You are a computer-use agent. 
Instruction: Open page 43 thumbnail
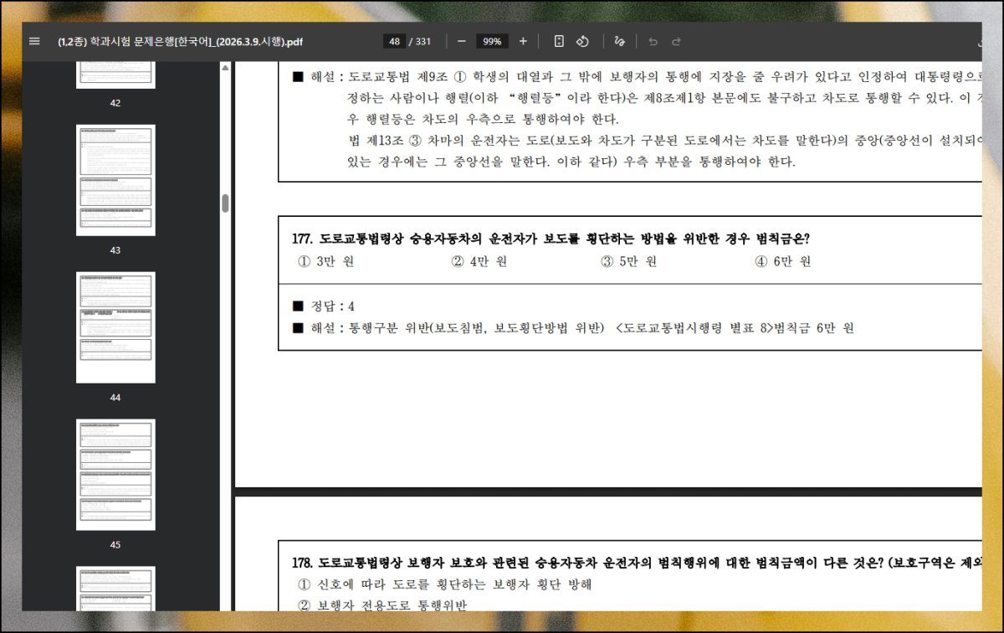click(x=115, y=181)
